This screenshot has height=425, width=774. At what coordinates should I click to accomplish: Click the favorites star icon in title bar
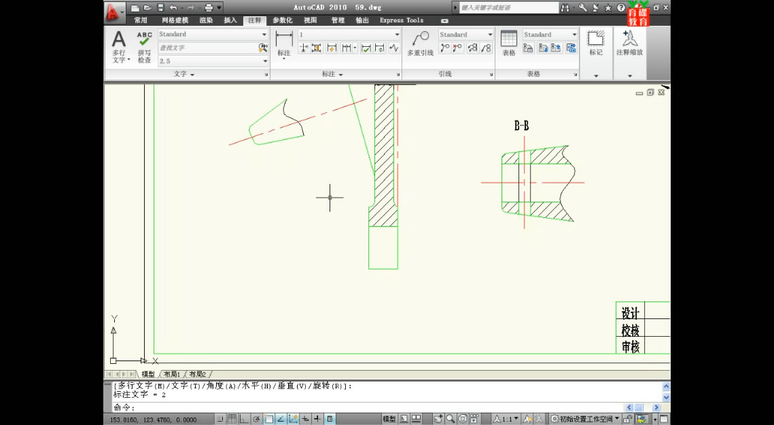coord(608,8)
